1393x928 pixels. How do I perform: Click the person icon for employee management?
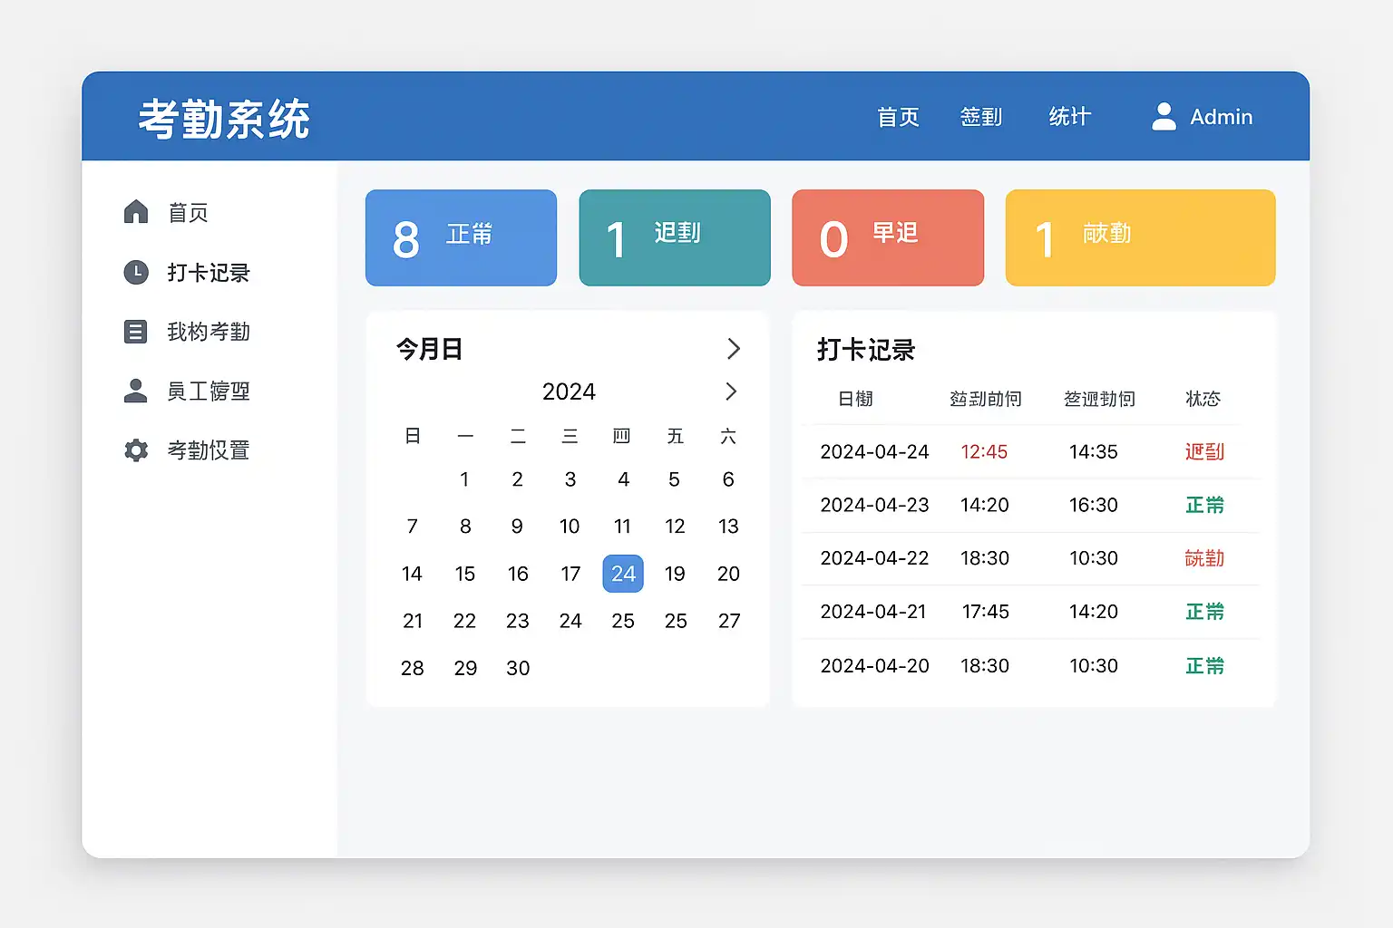136,391
